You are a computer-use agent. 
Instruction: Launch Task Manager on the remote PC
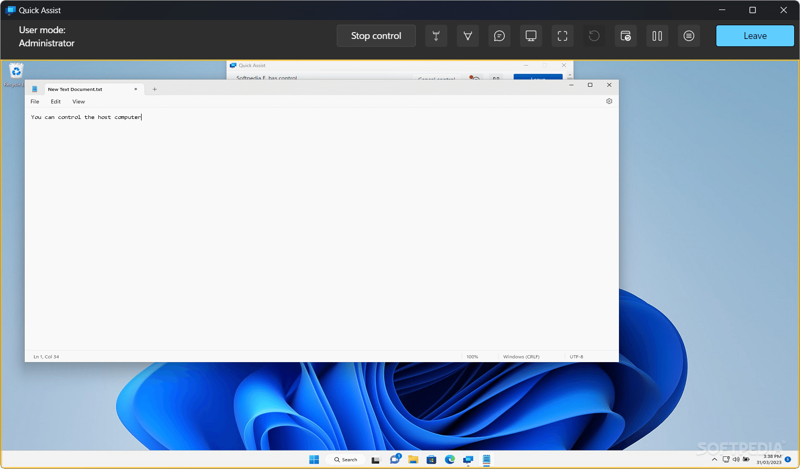tap(626, 36)
